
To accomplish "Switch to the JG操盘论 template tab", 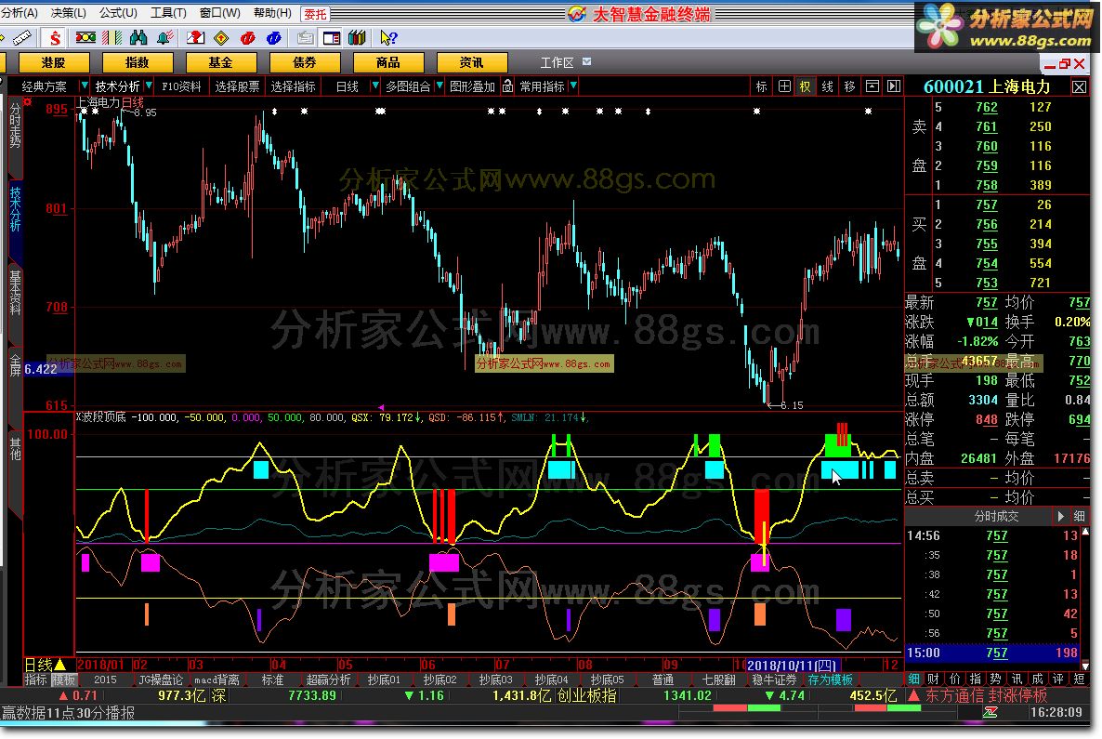I will point(161,680).
